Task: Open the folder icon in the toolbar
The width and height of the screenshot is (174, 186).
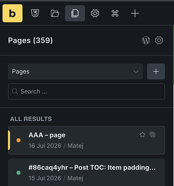Action: pyautogui.click(x=55, y=13)
